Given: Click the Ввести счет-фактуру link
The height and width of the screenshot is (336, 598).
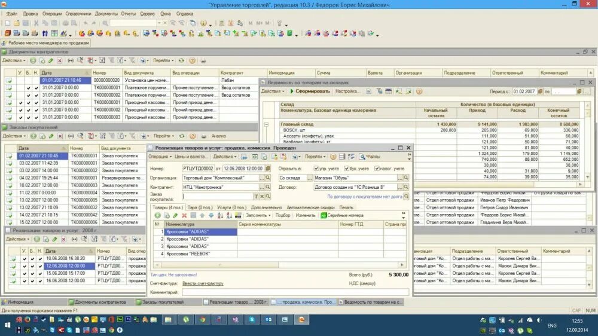Looking at the screenshot, I should pyautogui.click(x=203, y=284).
